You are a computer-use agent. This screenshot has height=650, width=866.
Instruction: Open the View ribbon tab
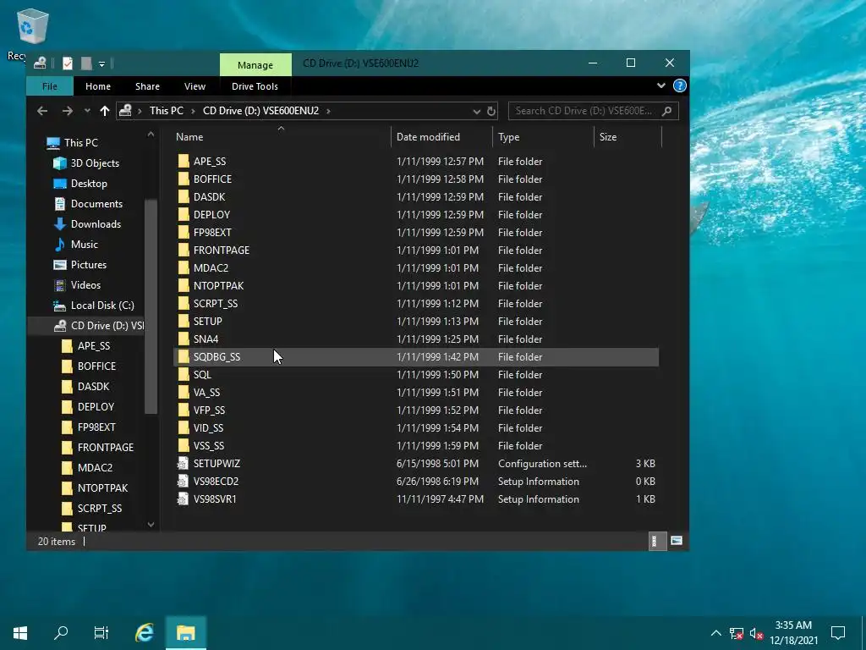click(195, 86)
